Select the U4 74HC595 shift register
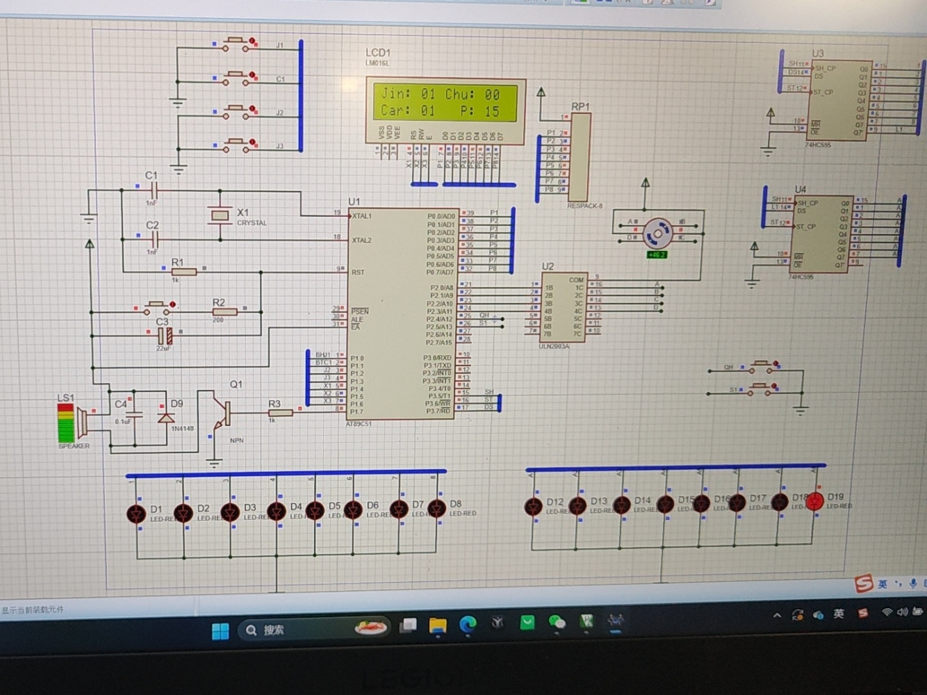The image size is (927, 695). click(x=821, y=234)
